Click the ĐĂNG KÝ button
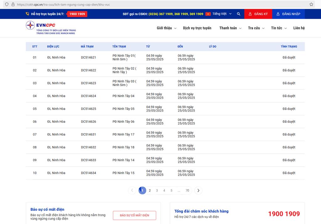321x224 pixels. tap(258, 14)
